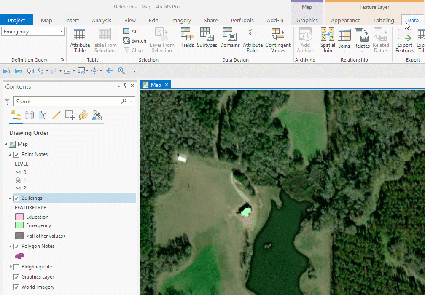This screenshot has width=425, height=295.
Task: Click Switch selection button
Action: coord(134,41)
